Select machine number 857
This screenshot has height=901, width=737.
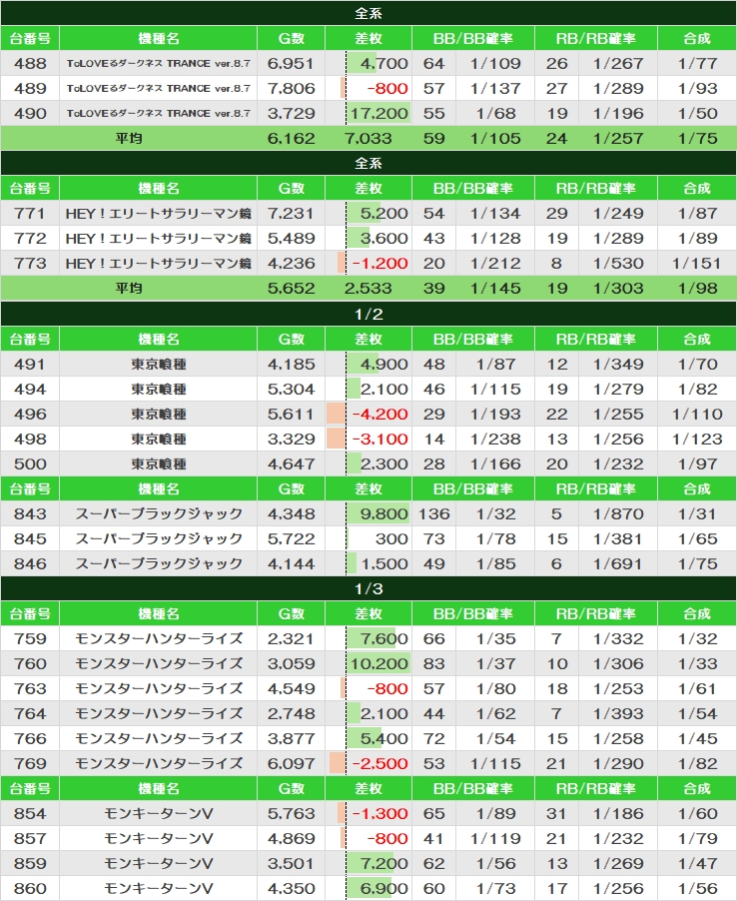[x=30, y=839]
